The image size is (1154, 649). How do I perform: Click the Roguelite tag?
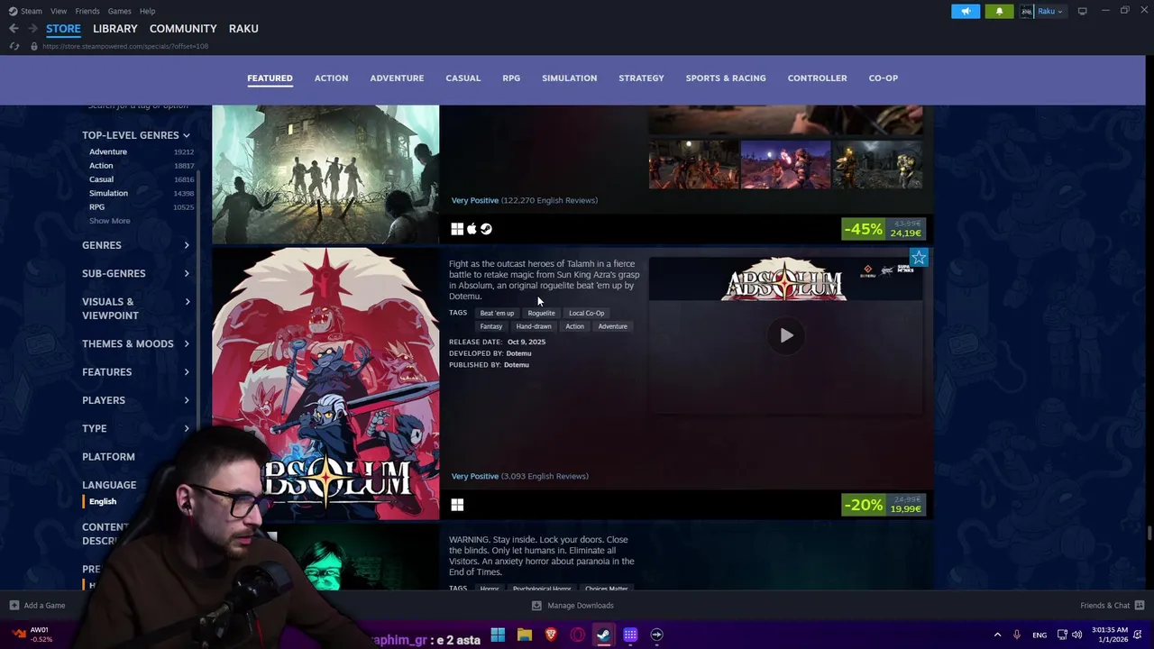[x=541, y=313]
